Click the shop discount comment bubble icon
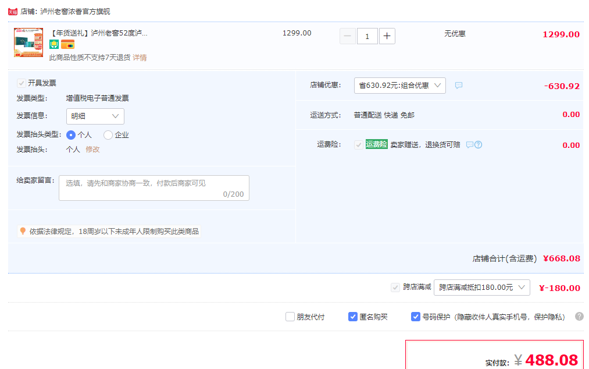589x369 pixels. 459,86
